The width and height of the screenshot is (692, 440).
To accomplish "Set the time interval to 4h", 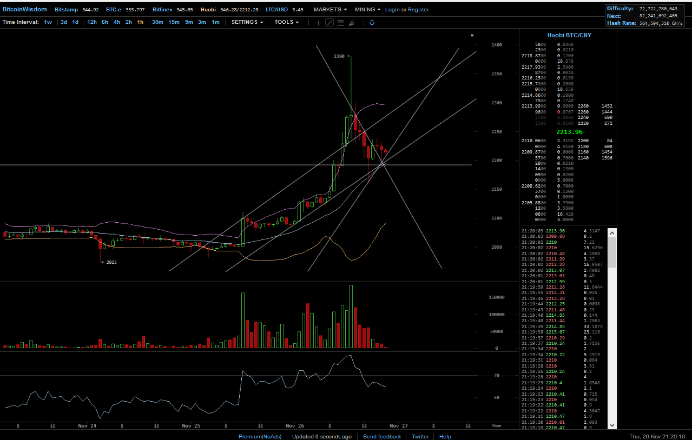I will pyautogui.click(x=117, y=22).
